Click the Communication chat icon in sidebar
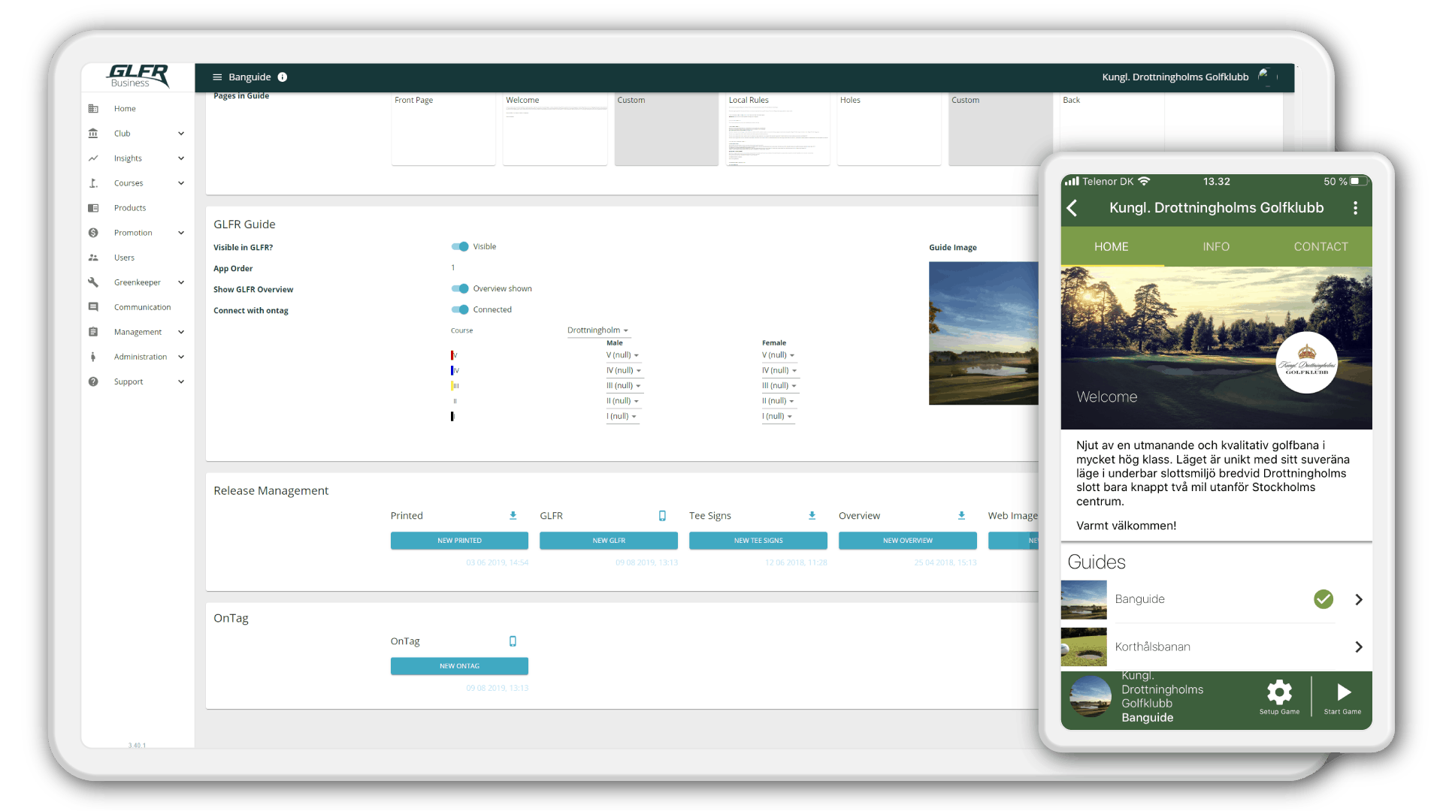This screenshot has width=1443, height=811. 93,307
